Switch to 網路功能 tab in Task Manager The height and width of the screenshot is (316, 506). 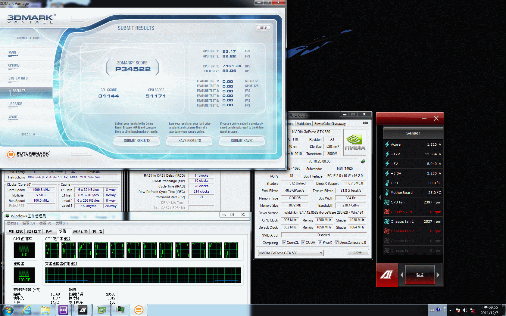point(80,231)
